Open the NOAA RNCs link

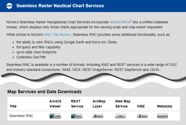(121, 22)
